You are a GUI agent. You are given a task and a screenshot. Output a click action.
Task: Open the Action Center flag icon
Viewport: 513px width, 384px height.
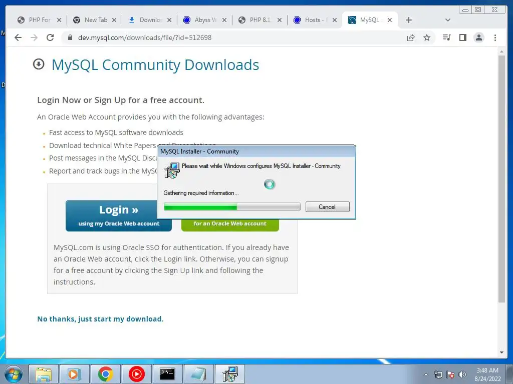click(x=450, y=374)
